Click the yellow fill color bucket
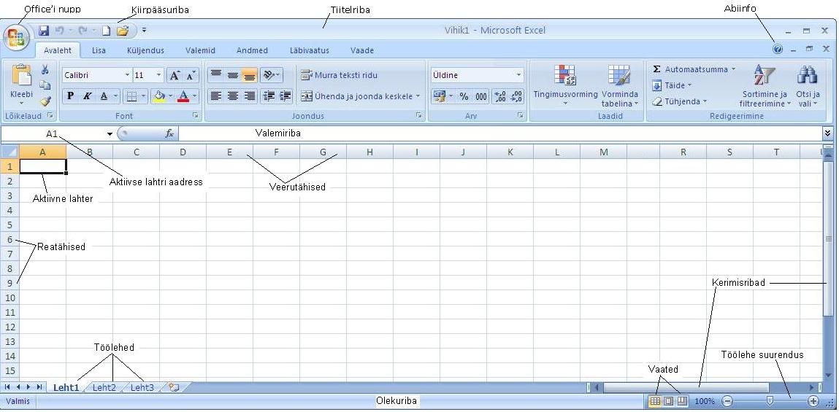The height and width of the screenshot is (412, 839). pyautogui.click(x=159, y=96)
